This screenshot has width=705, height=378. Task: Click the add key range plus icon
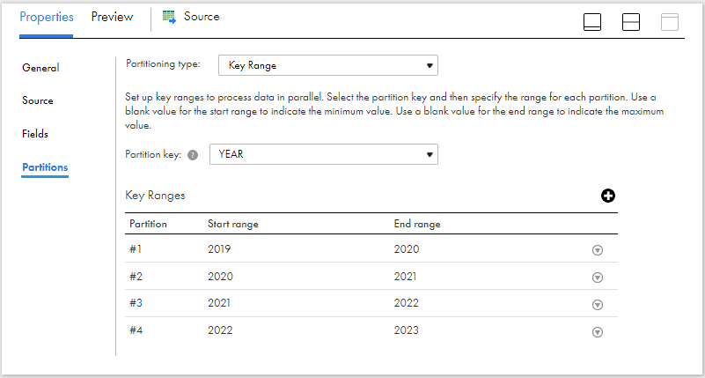(608, 196)
